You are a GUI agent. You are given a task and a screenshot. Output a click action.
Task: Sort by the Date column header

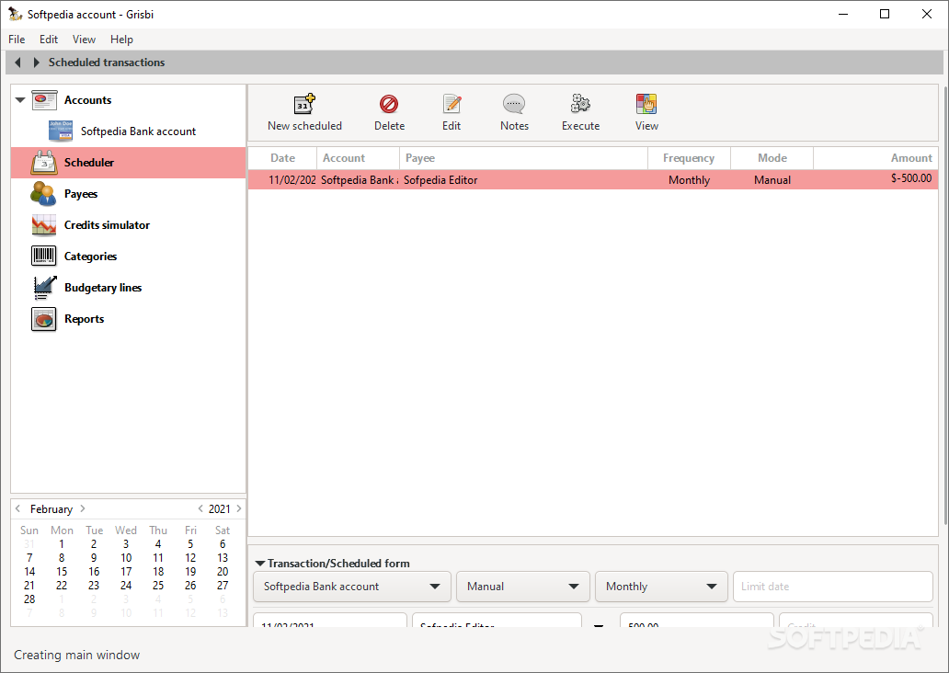282,158
